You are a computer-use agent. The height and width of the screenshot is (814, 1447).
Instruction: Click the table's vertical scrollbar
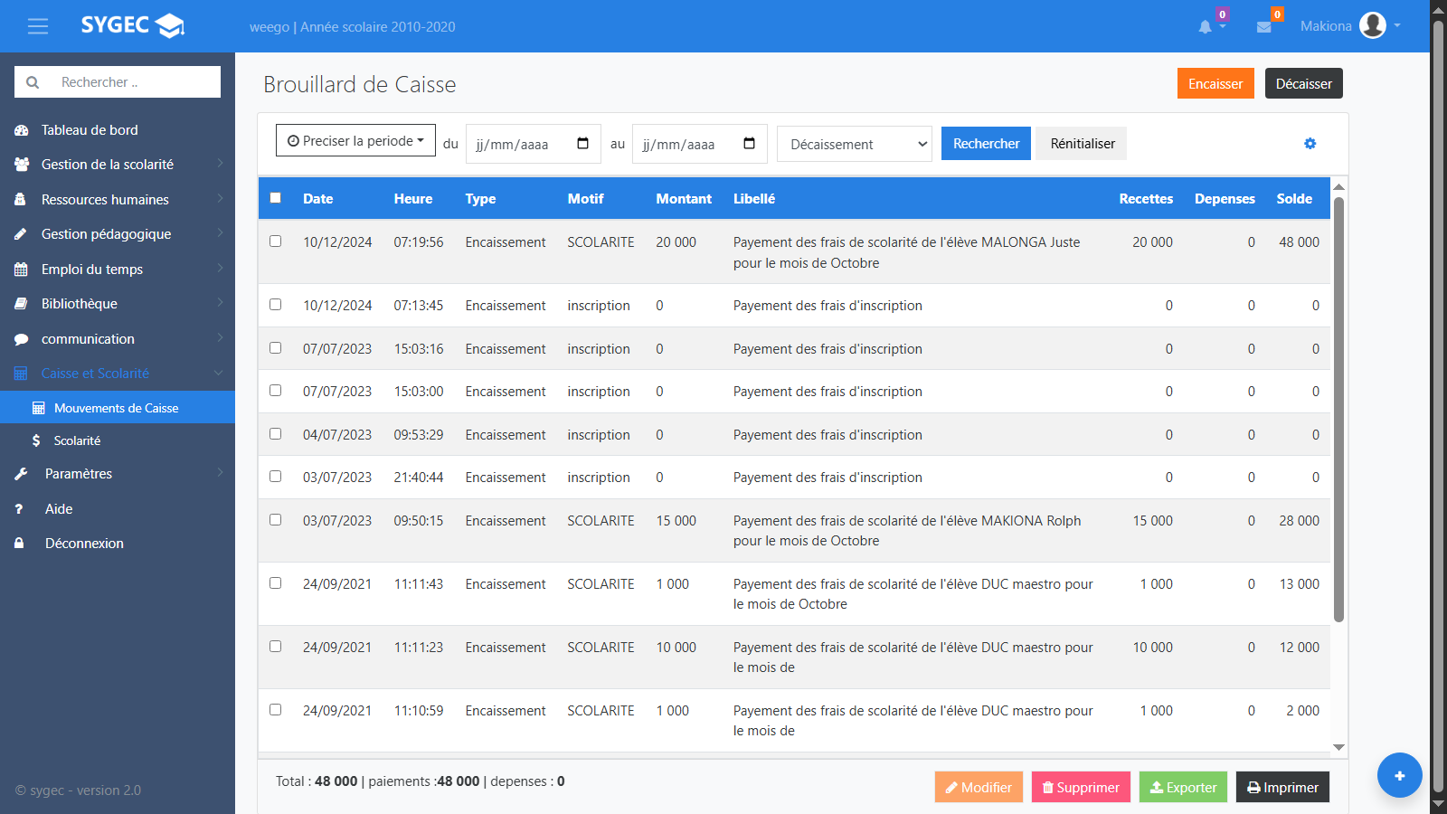1338,407
